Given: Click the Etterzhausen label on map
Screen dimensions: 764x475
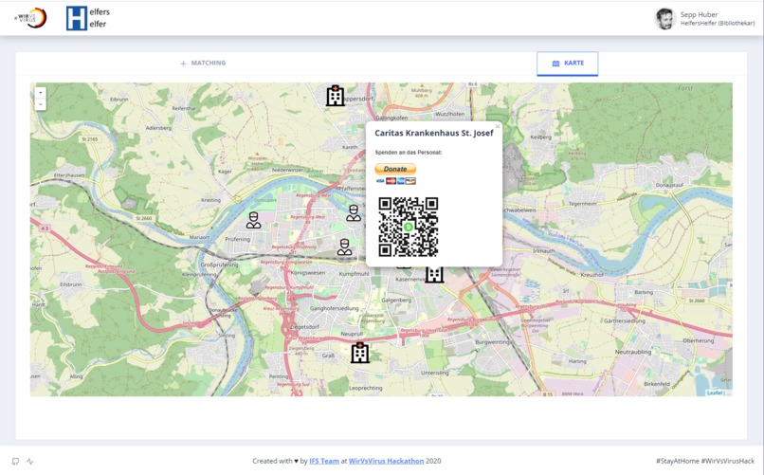Looking at the screenshot, I should (69, 174).
